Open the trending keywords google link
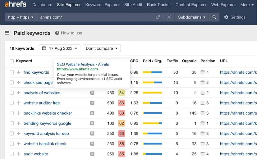This screenshot has height=159, width=257. [x=47, y=123]
